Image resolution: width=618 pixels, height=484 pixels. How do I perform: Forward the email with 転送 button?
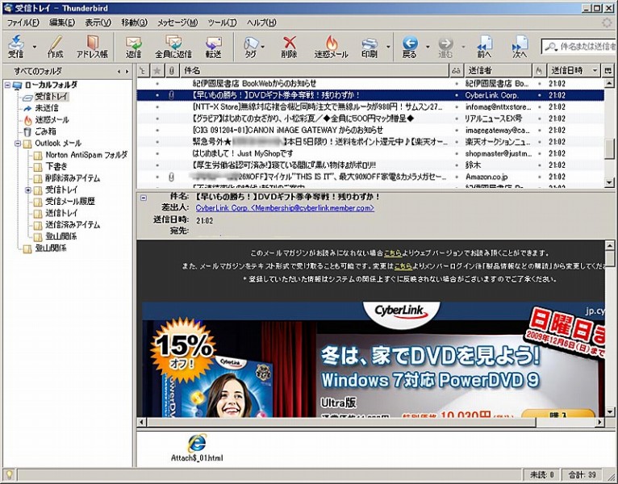click(213, 46)
